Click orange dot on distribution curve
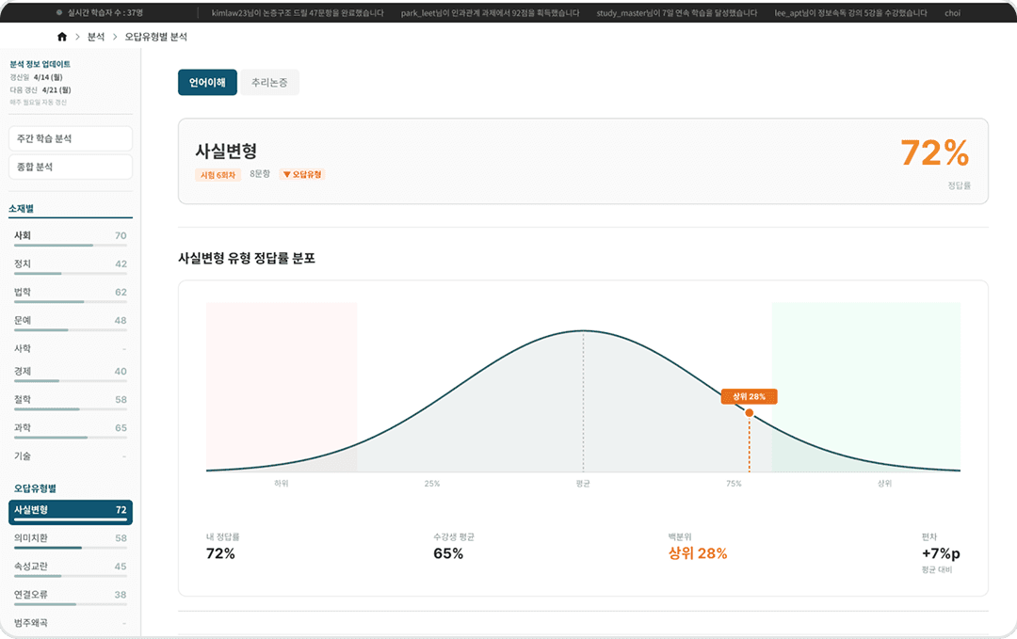 750,413
